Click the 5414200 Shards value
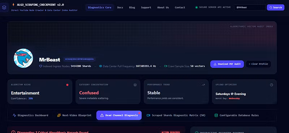289x133 pixels. point(81,66)
